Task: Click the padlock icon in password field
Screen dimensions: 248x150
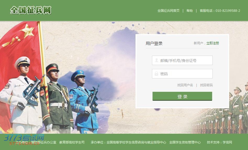Action: [x=156, y=74]
